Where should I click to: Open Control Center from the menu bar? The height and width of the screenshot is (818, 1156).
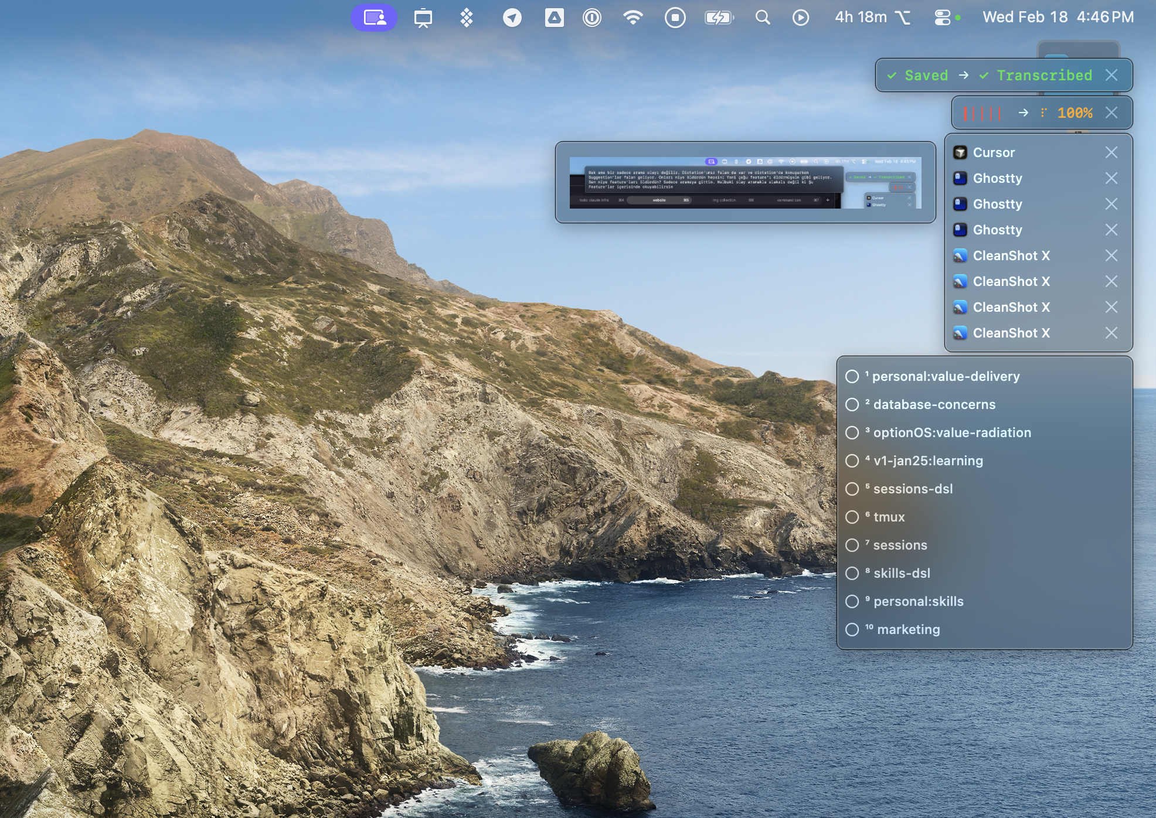(943, 18)
